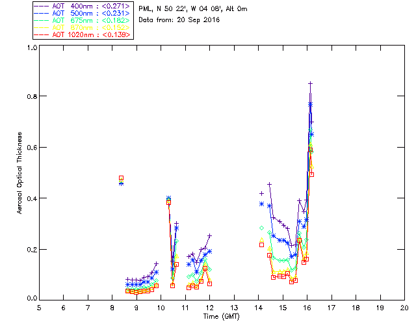Click the isolated red square marker near 14.1h
This screenshot has height=333, width=416.
coord(261,245)
